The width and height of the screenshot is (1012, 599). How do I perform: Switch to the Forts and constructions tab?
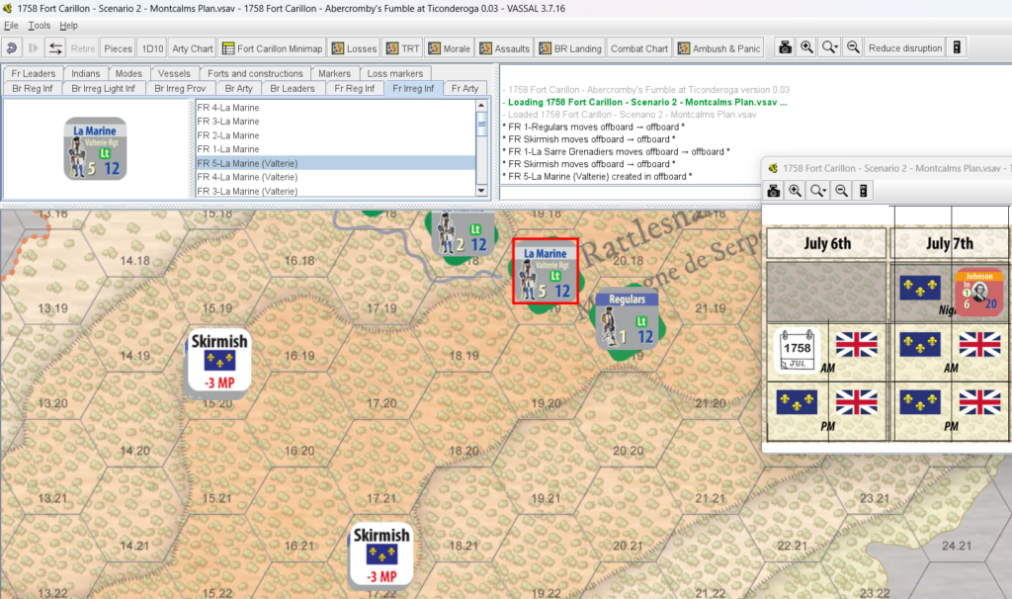255,73
